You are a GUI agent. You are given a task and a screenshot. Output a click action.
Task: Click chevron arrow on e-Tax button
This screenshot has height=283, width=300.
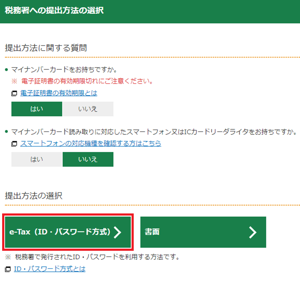point(117,232)
